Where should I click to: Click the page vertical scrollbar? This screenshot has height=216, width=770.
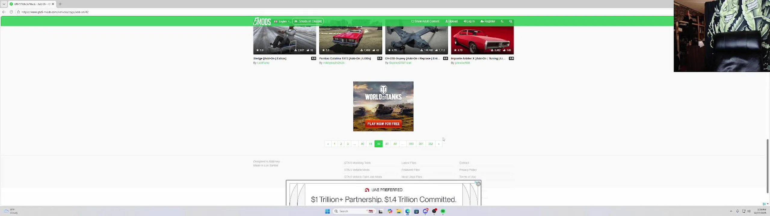[768, 166]
